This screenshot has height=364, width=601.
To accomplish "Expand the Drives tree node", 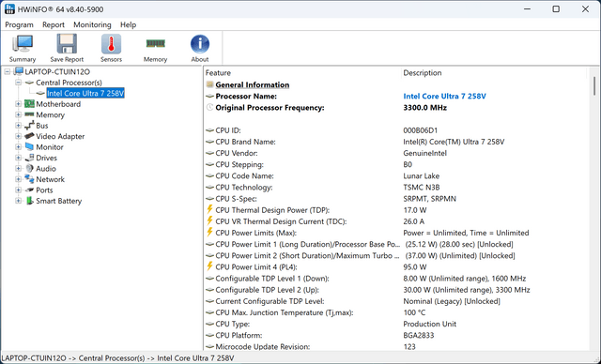I will [19, 158].
